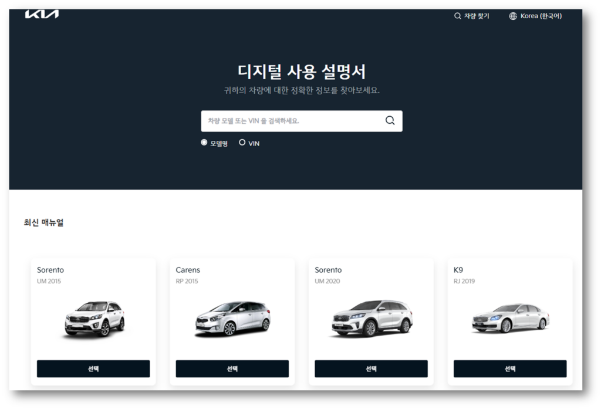601x409 pixels.
Task: Click 선택 button for Sorento UM 2015
Action: pos(93,369)
